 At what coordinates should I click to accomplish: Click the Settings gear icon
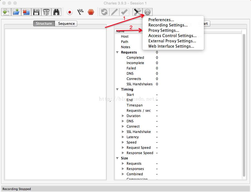[148, 12]
